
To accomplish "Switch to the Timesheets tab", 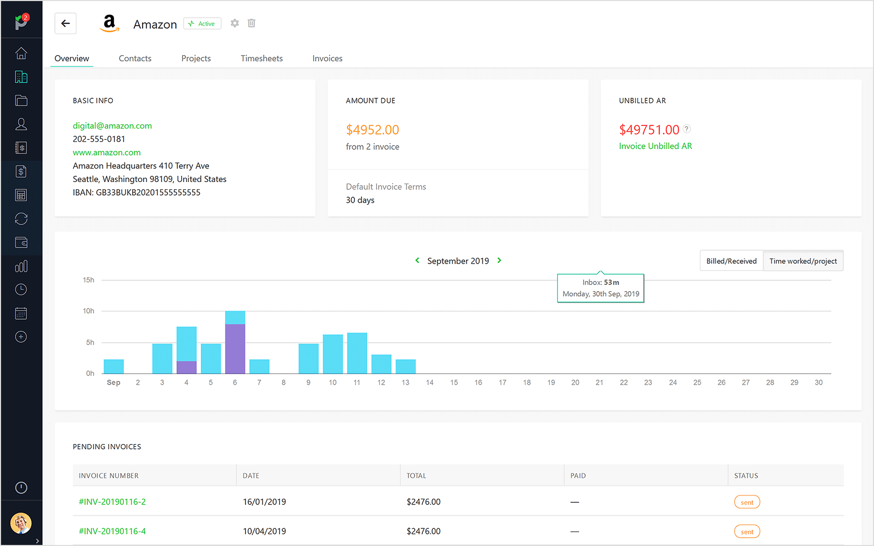I will (x=262, y=58).
